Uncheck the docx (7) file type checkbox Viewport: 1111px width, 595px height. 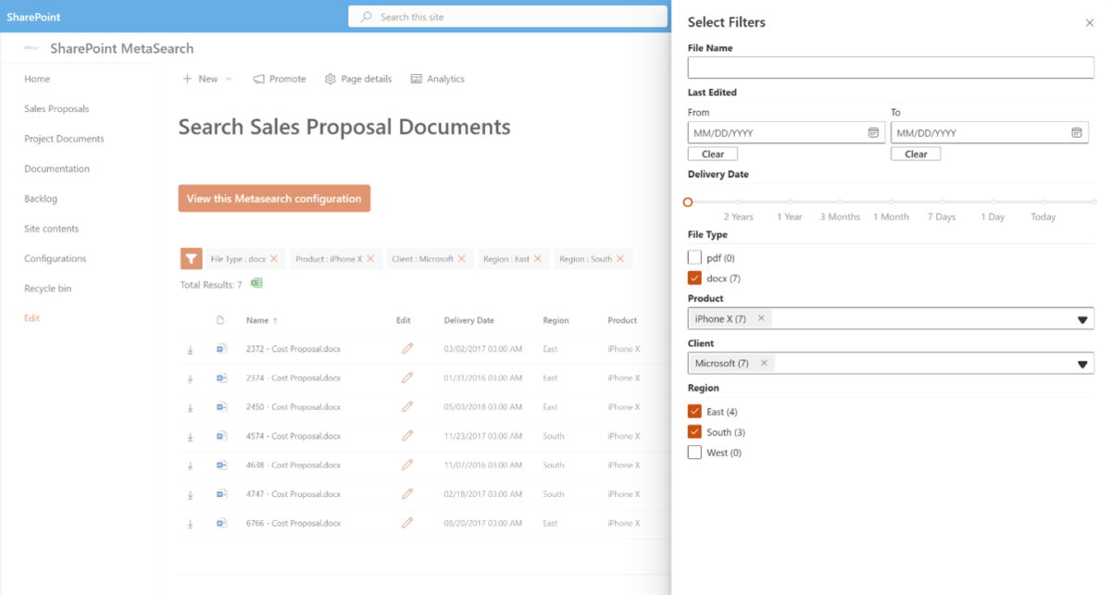point(694,278)
